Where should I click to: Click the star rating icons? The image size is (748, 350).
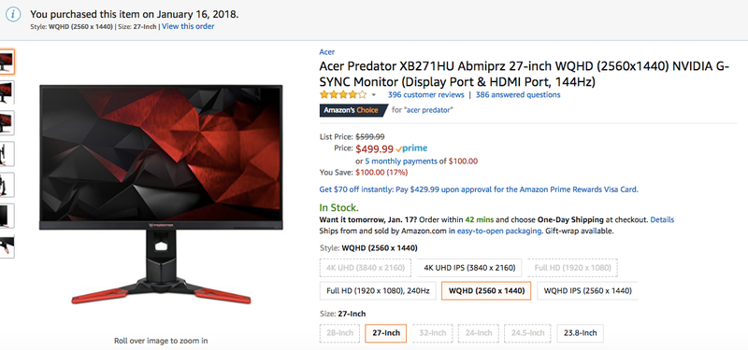[343, 94]
